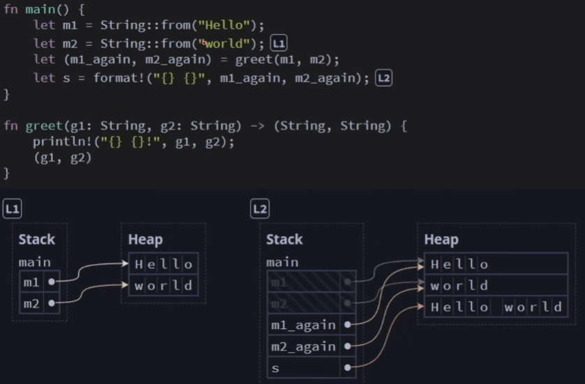Click the greet function name in its definition
Viewport: 585px width, 384px height.
tap(43, 126)
